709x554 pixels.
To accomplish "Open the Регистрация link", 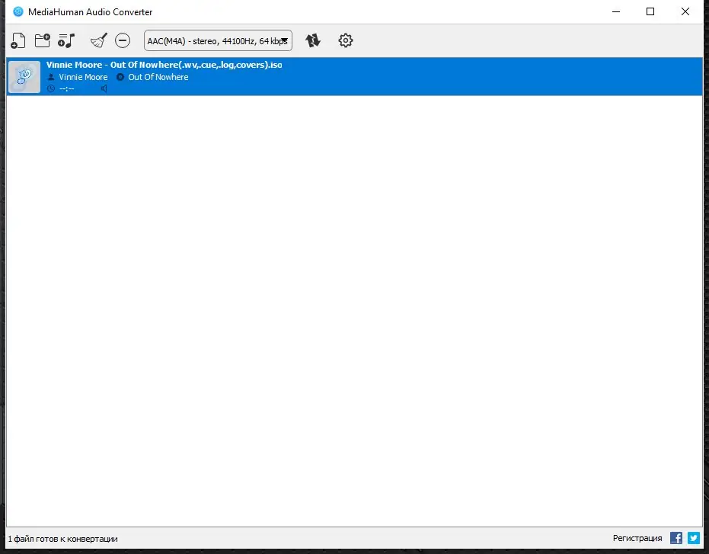I will click(637, 538).
